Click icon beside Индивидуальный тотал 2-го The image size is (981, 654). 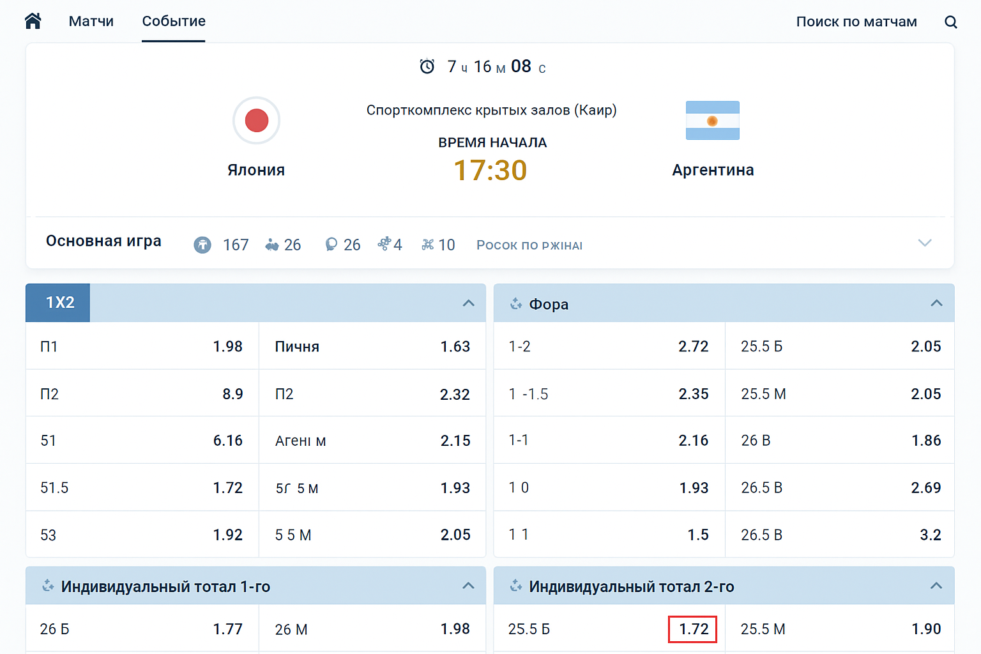516,586
